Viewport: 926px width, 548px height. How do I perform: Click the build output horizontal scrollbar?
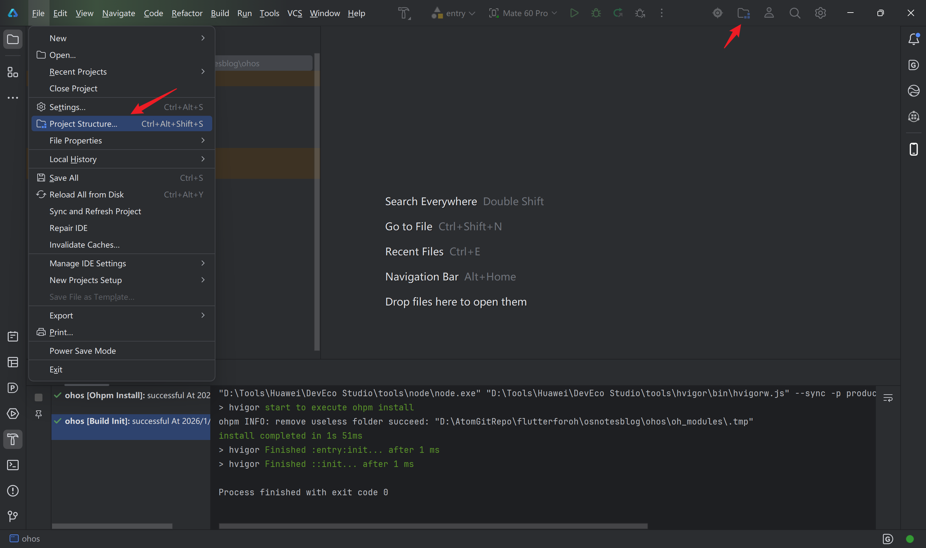pos(433,526)
